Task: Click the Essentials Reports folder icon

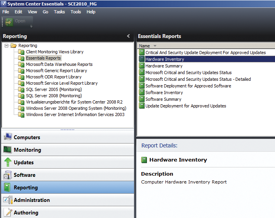Action: [21, 58]
